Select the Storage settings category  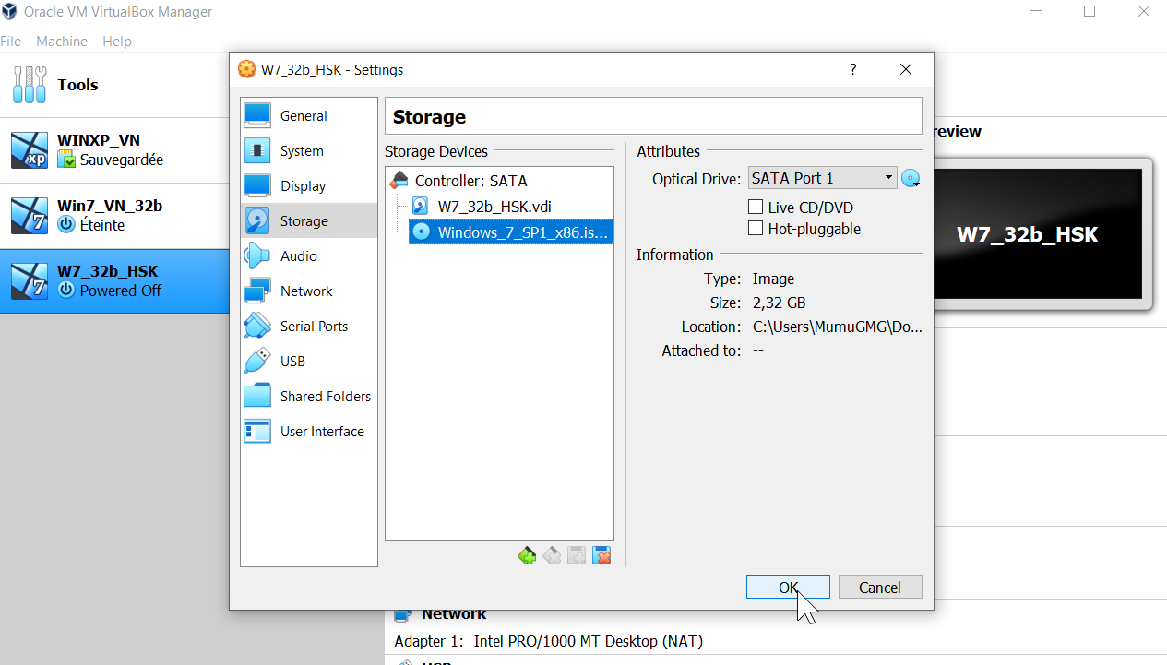tap(308, 221)
